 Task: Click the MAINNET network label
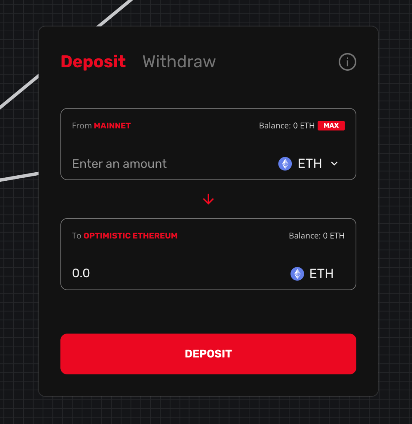pos(112,126)
